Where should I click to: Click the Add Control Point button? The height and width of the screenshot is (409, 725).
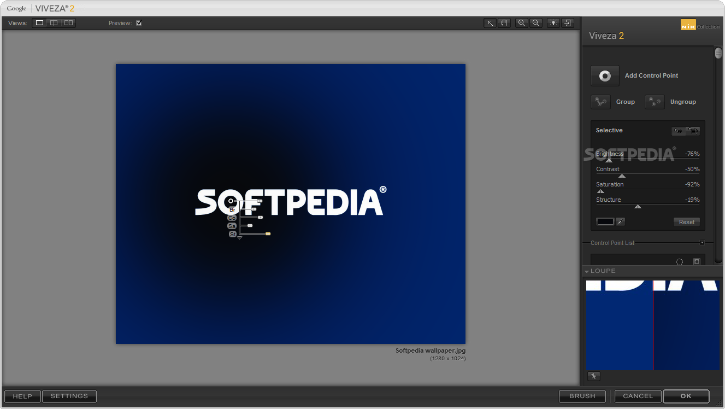(x=605, y=76)
